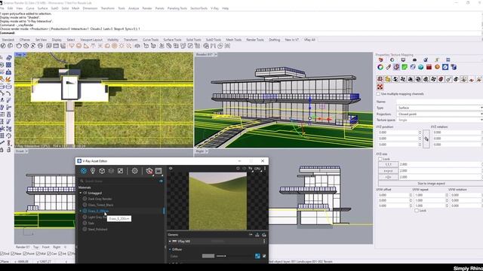This screenshot has height=271, width=483.
Task: Click the first mapping tool icon in row
Action: click(x=380, y=79)
